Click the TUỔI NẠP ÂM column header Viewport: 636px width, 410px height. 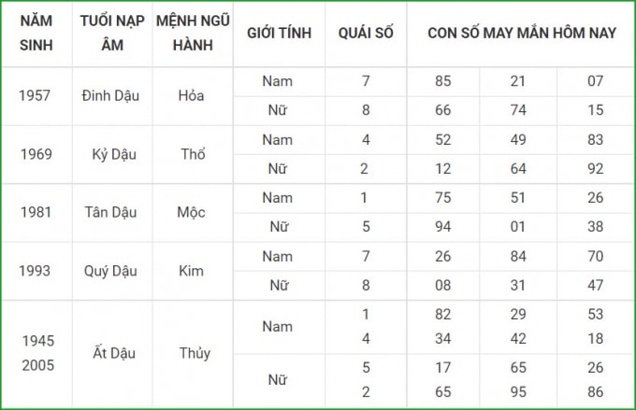(112, 33)
